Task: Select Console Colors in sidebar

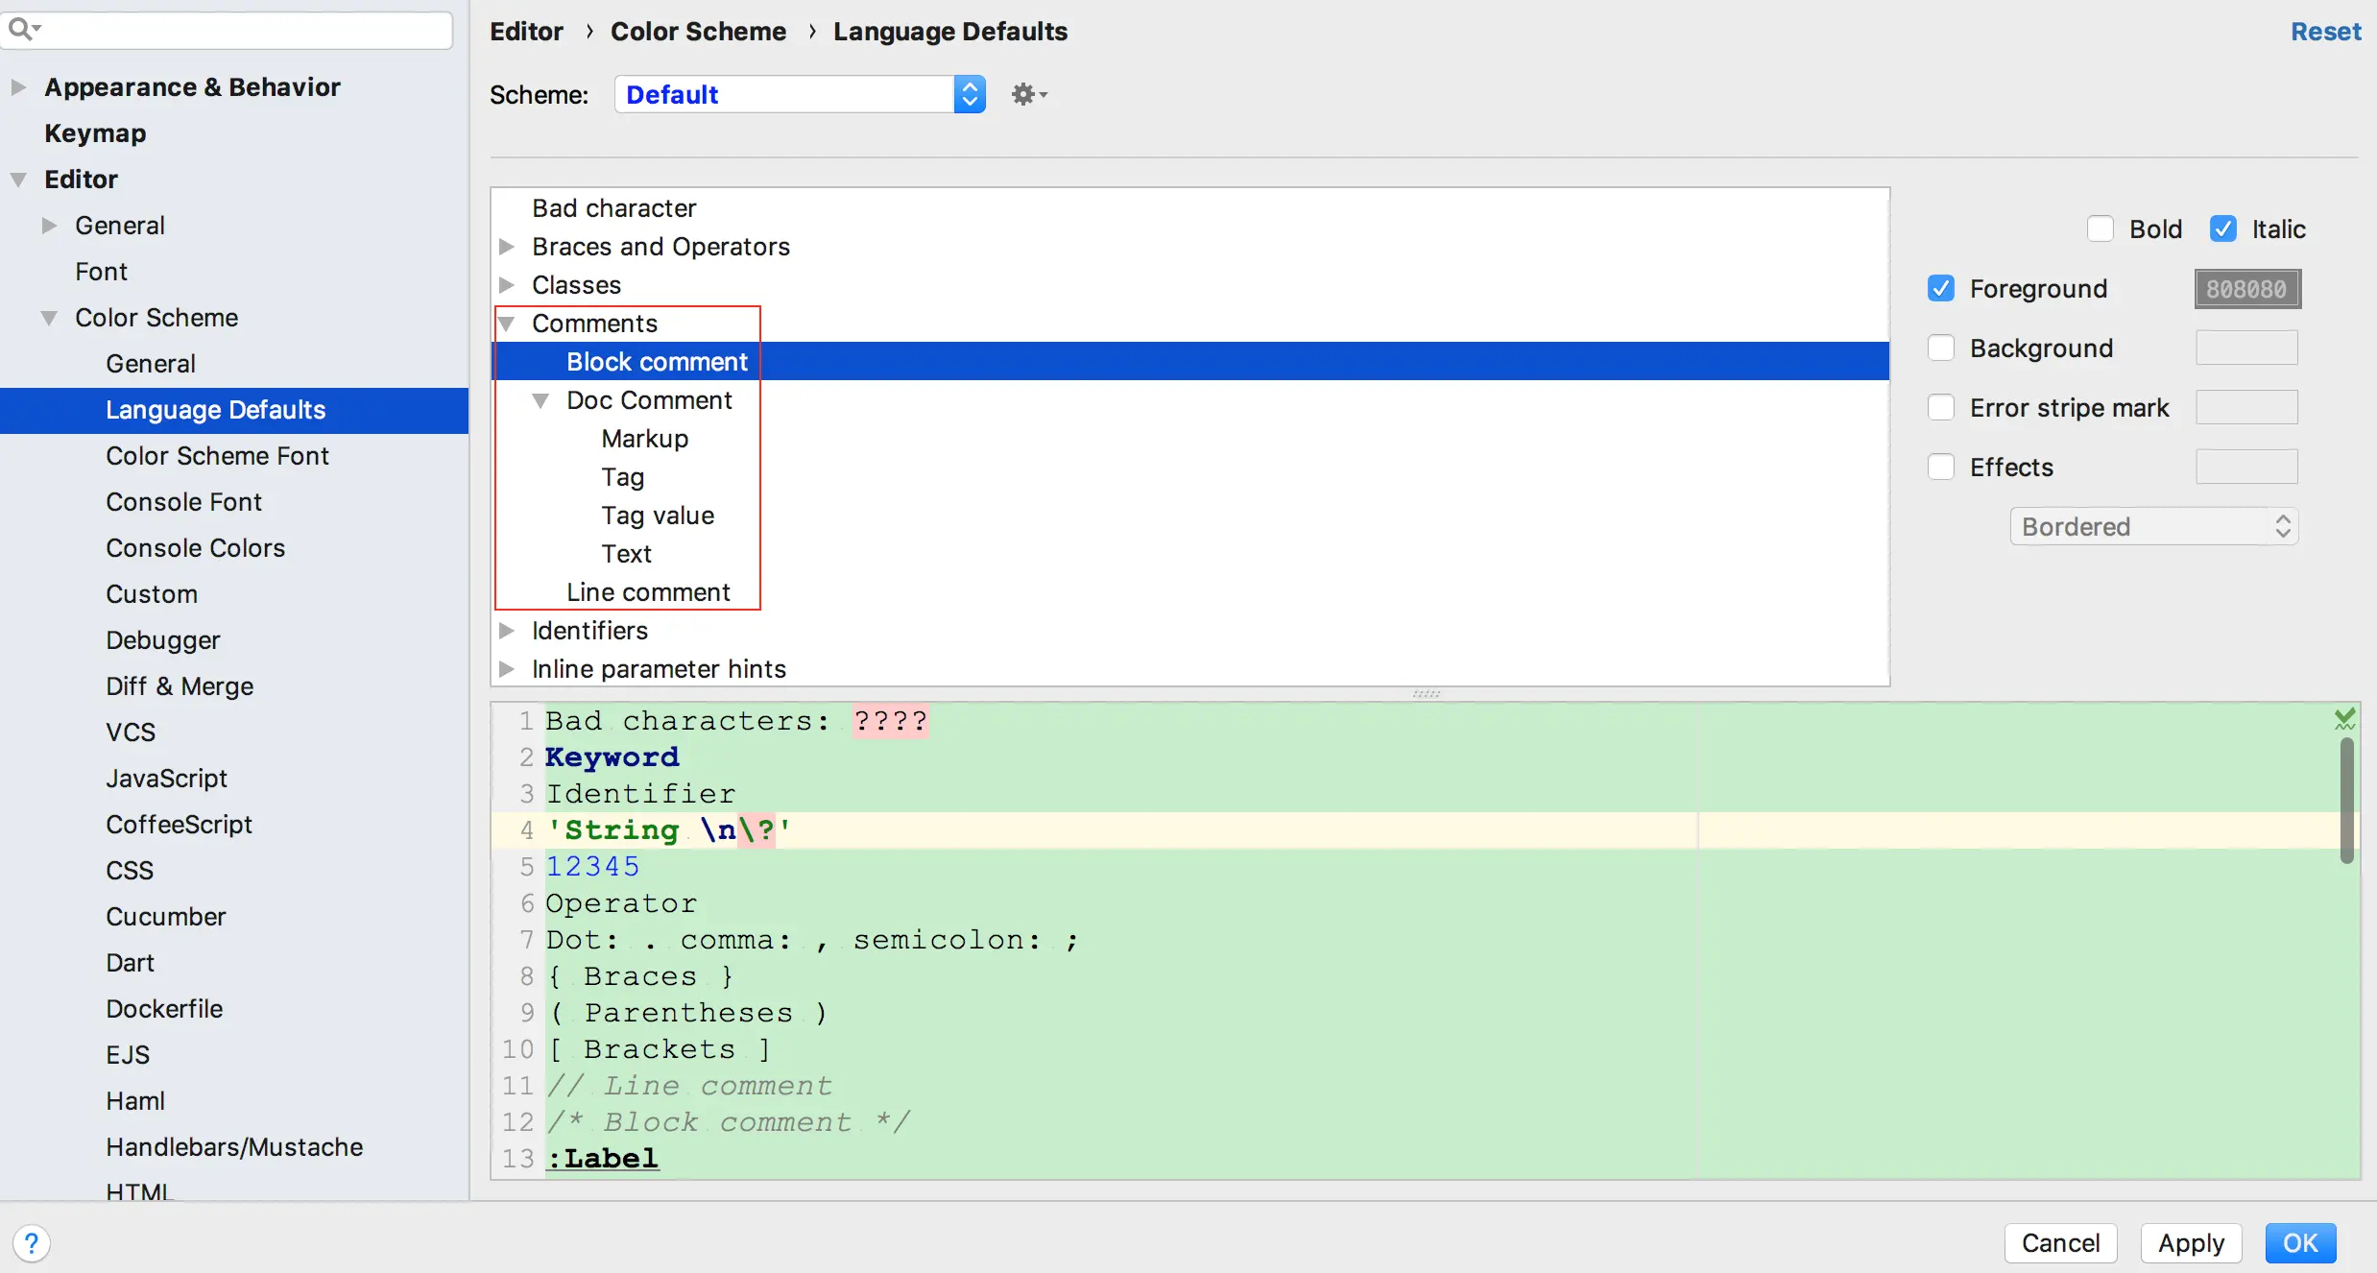Action: coord(195,548)
